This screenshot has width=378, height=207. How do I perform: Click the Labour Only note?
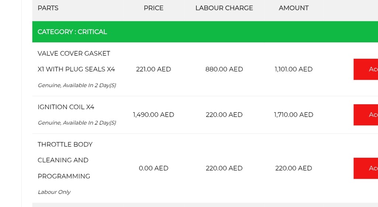tap(54, 192)
